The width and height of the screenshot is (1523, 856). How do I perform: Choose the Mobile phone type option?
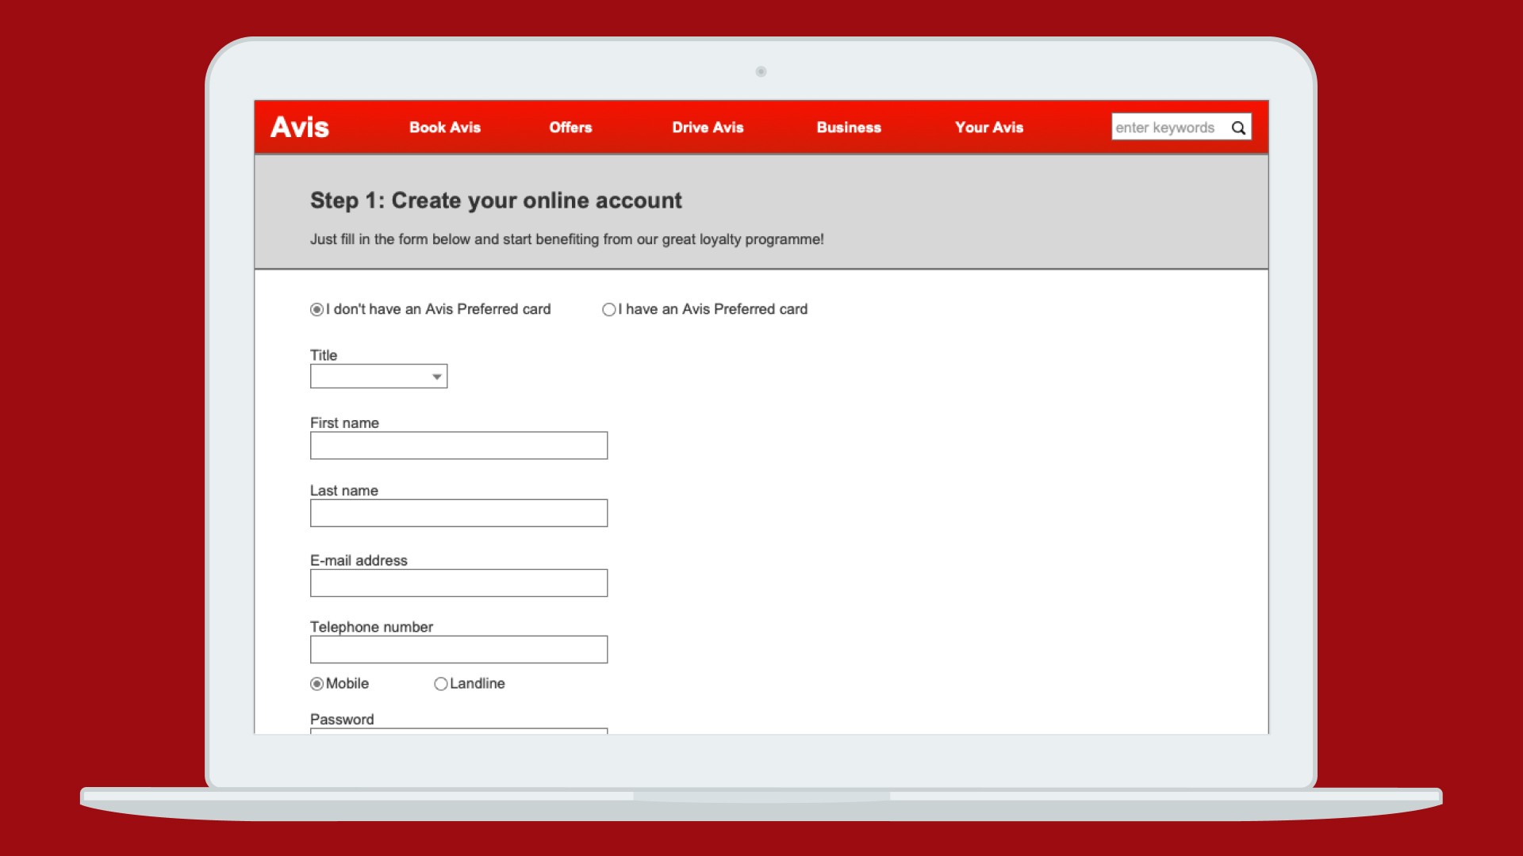[317, 684]
